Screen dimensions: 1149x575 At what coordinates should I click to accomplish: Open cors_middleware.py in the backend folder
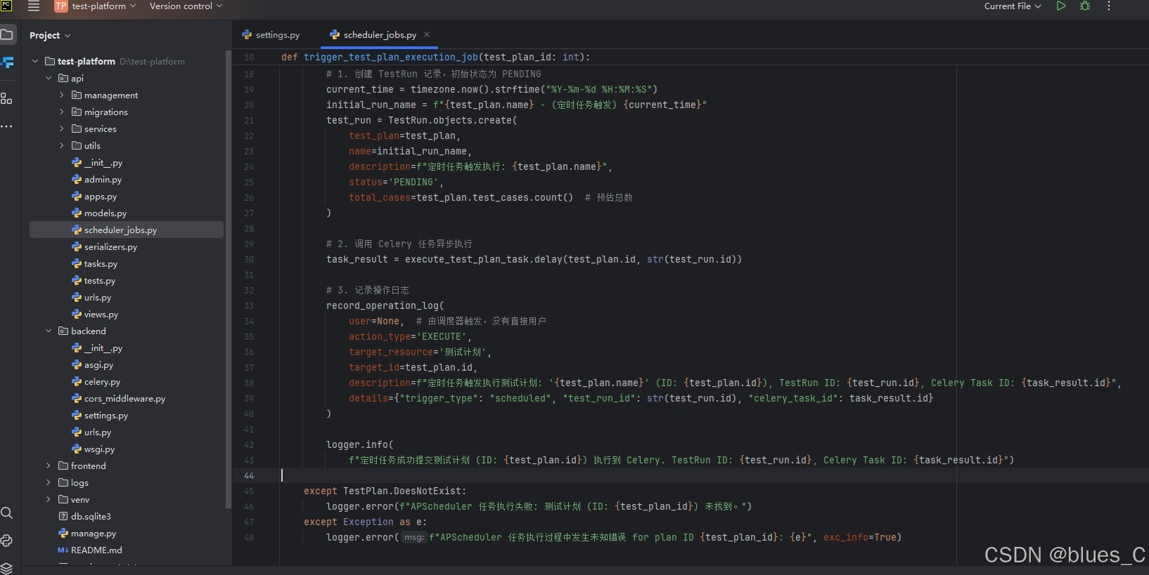[x=119, y=399]
